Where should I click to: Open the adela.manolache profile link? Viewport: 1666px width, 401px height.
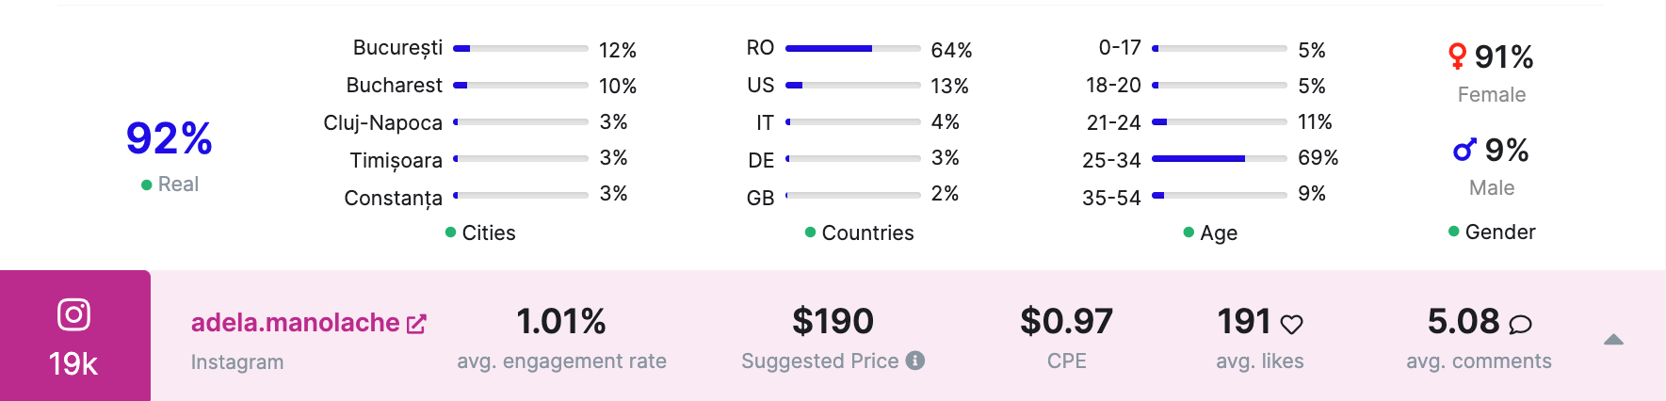pyautogui.click(x=295, y=323)
